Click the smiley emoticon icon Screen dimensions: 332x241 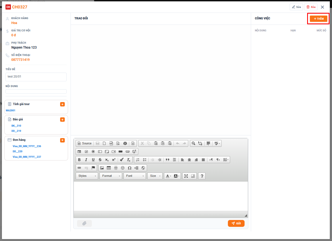click(x=123, y=168)
